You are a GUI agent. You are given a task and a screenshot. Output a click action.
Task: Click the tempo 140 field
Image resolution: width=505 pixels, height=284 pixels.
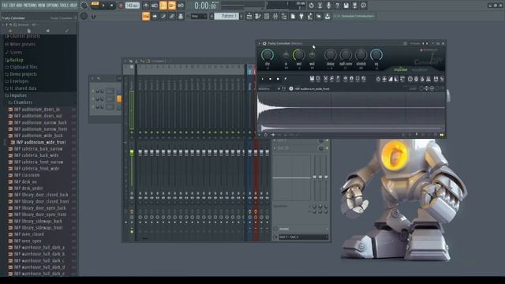132,6
